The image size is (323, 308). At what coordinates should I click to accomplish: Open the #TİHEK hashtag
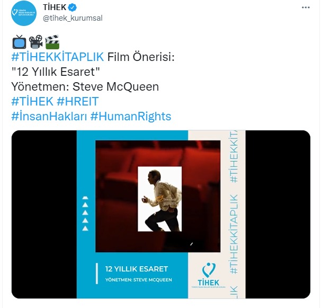pos(32,101)
